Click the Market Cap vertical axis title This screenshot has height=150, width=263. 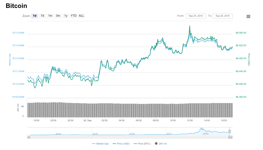(x=10, y=60)
